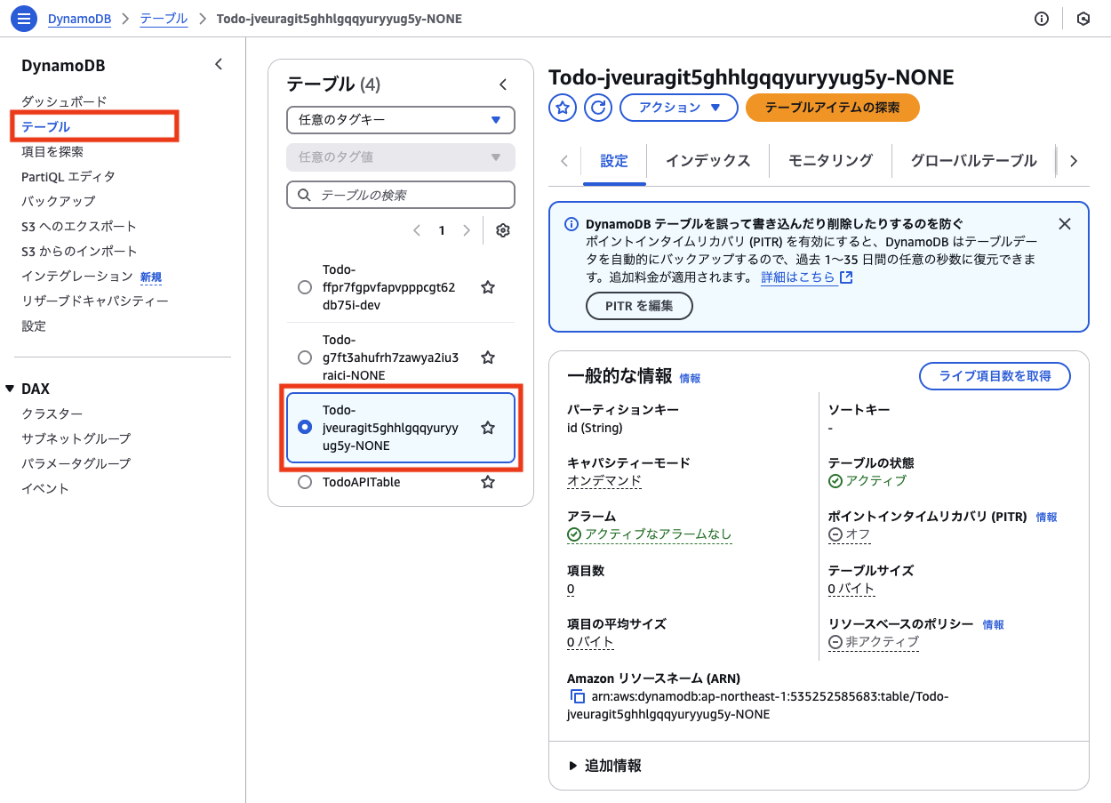
Task: Open イベント in the sidebar
Action: [x=45, y=488]
